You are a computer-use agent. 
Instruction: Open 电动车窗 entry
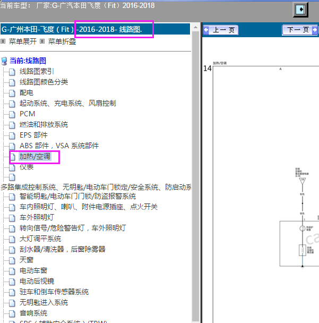click(33, 270)
